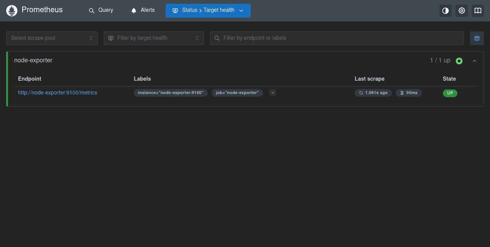Open the documentation book icon

point(477,11)
